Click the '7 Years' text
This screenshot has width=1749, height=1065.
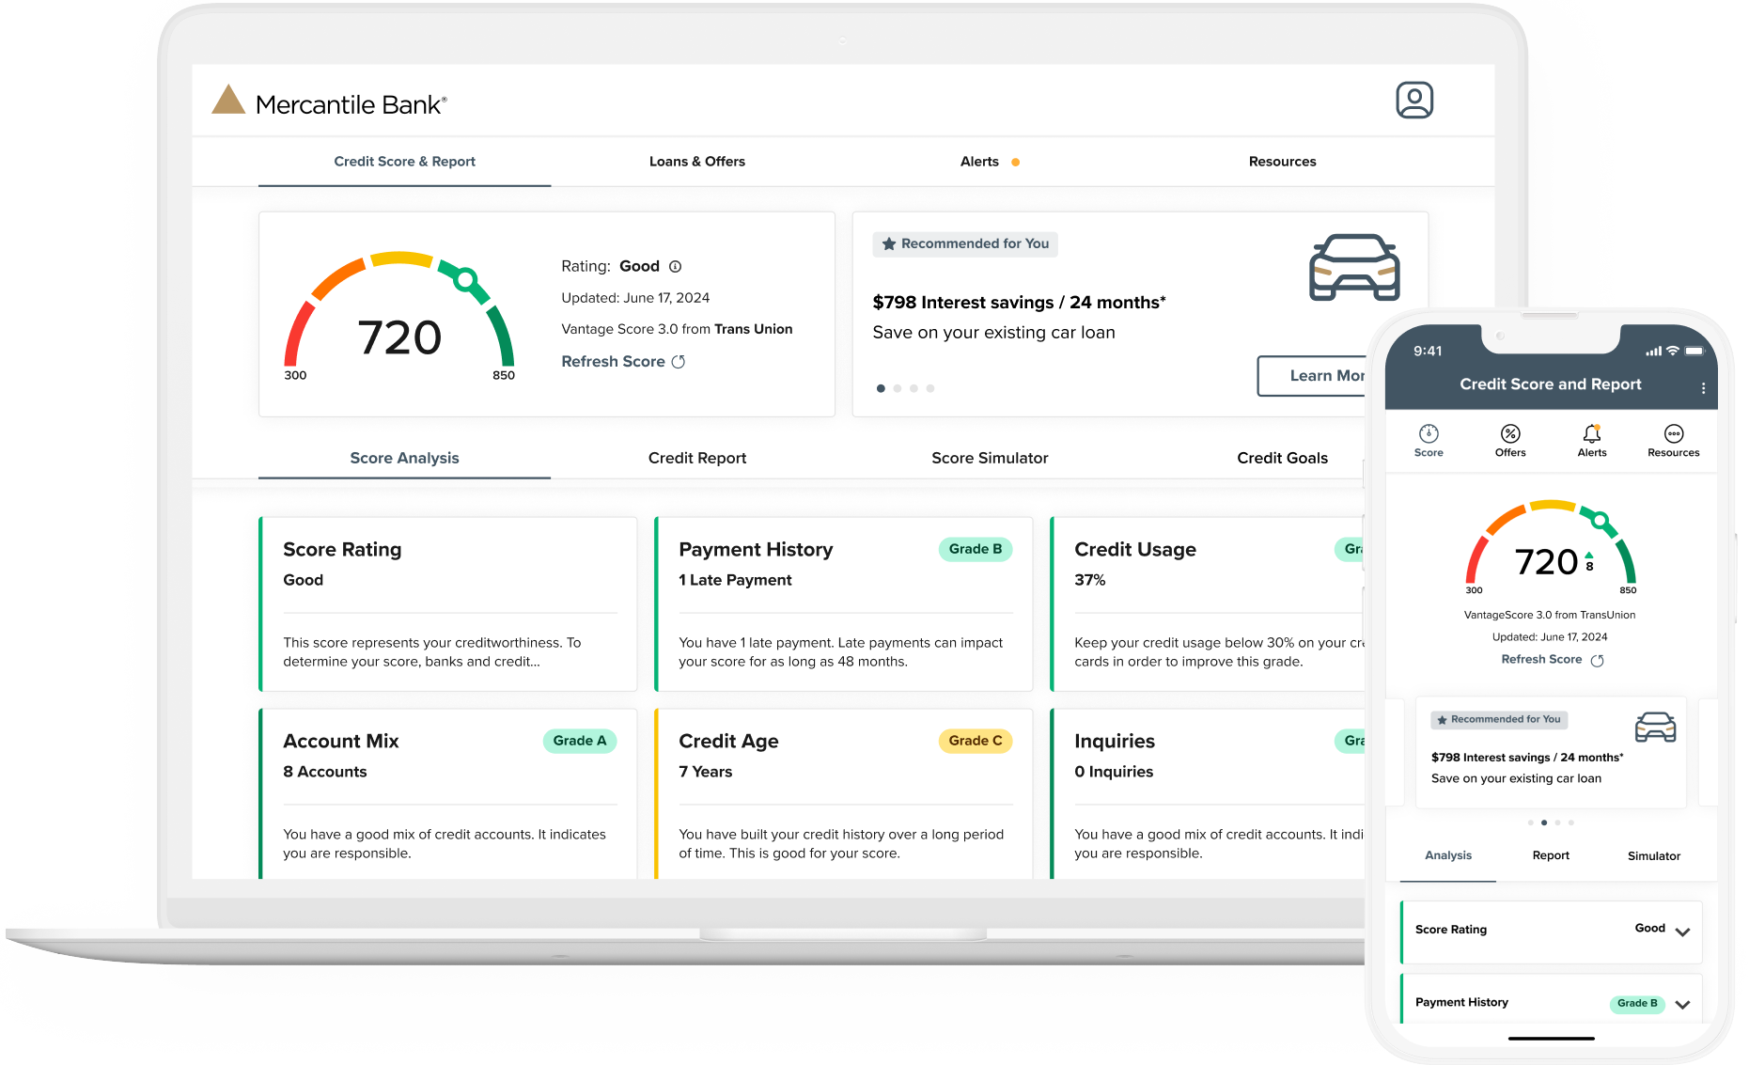pyautogui.click(x=705, y=772)
